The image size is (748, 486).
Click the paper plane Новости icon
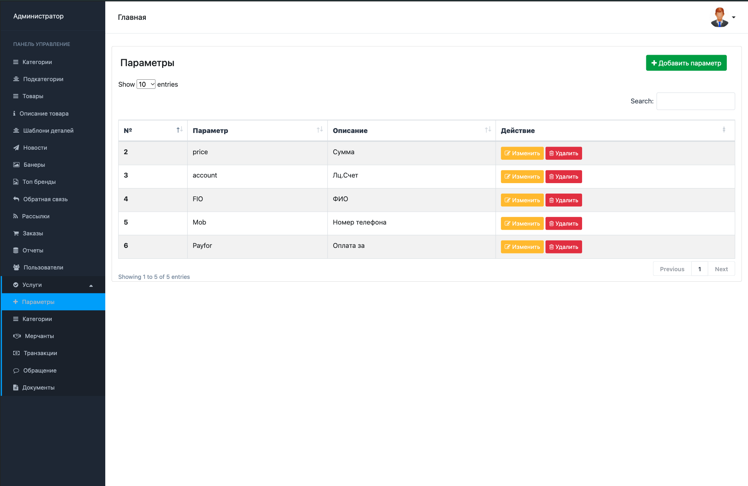coord(16,148)
